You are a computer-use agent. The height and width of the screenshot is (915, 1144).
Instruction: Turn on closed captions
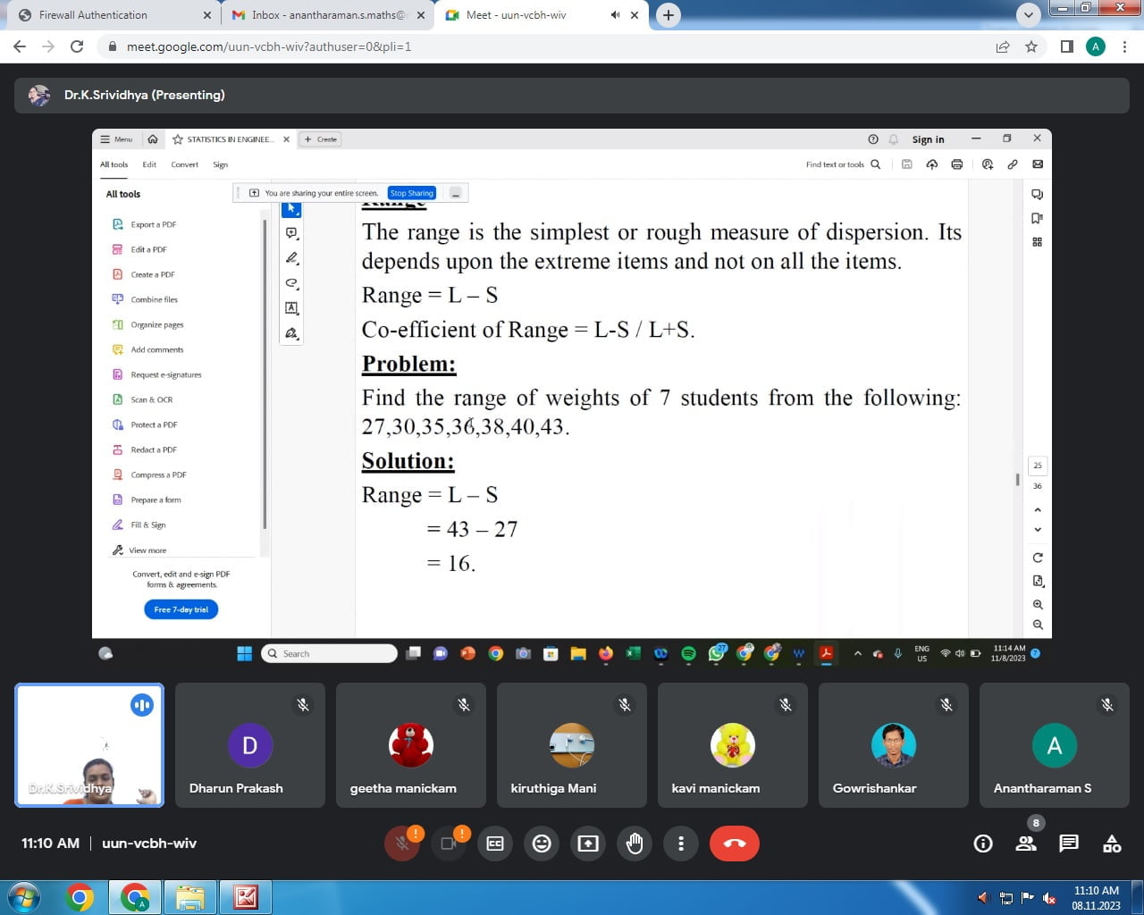click(495, 844)
